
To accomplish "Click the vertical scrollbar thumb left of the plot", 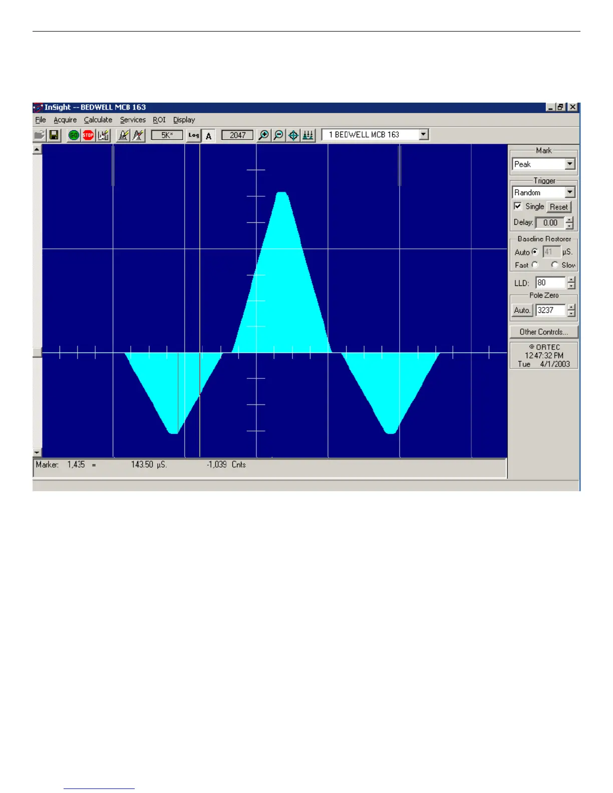I will coord(37,352).
